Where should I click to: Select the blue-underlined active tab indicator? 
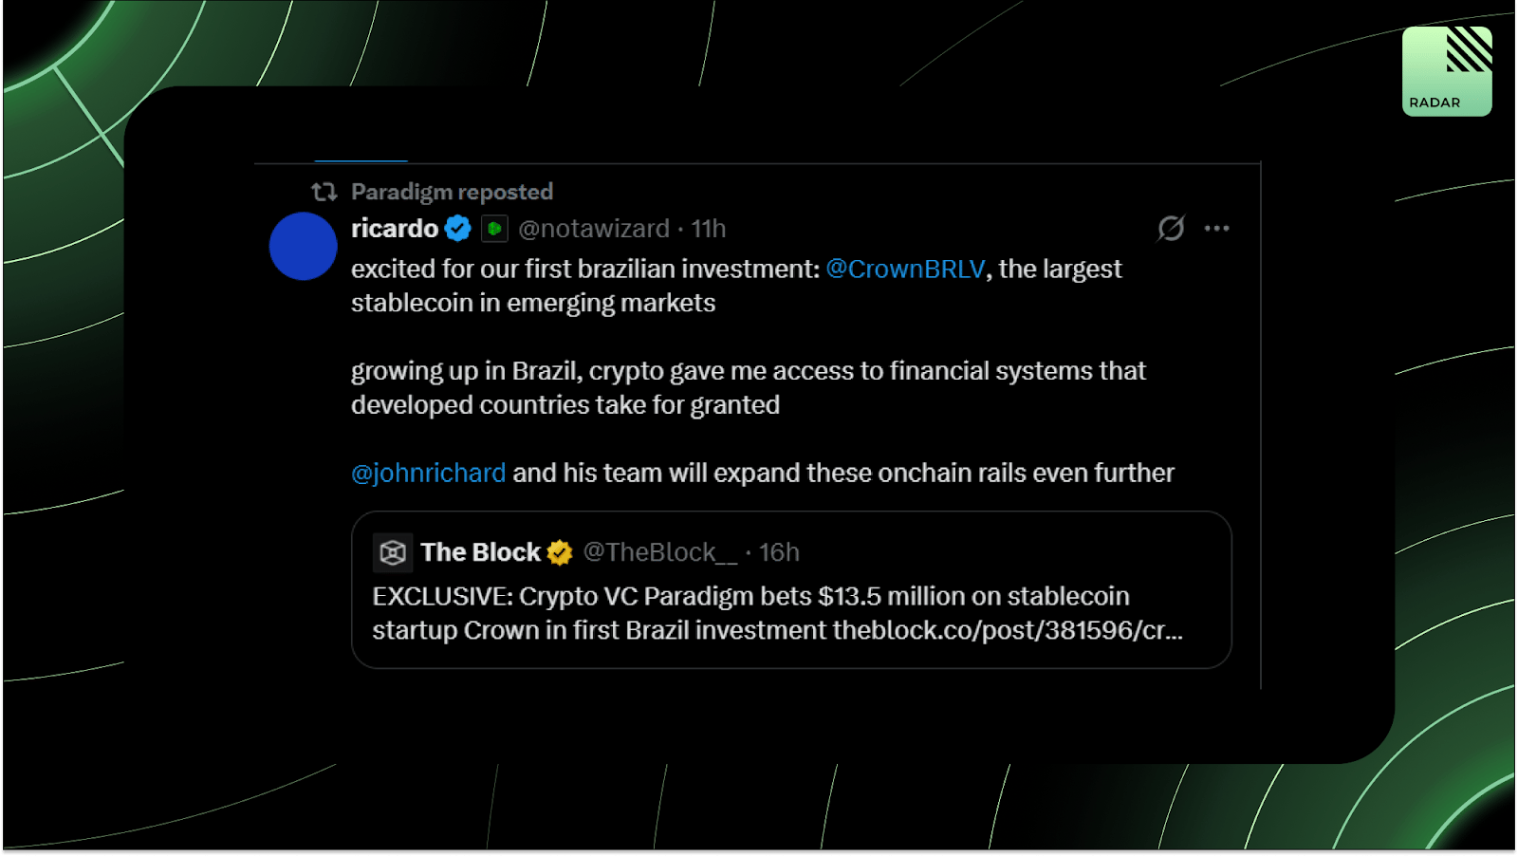click(361, 160)
